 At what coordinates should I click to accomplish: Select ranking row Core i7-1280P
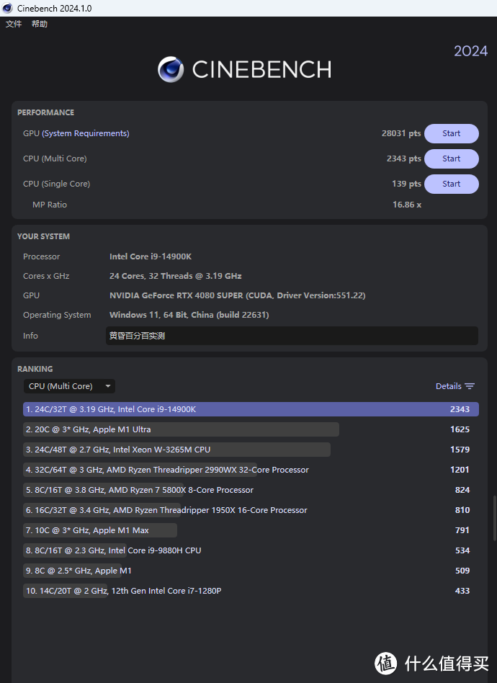tap(251, 591)
